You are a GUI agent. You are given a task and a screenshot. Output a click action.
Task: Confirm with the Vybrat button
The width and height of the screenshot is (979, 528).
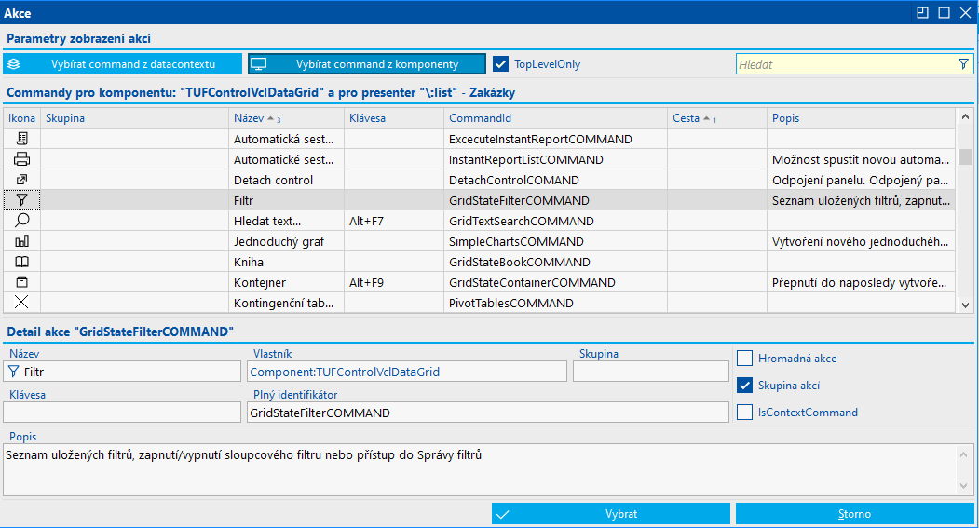[611, 514]
